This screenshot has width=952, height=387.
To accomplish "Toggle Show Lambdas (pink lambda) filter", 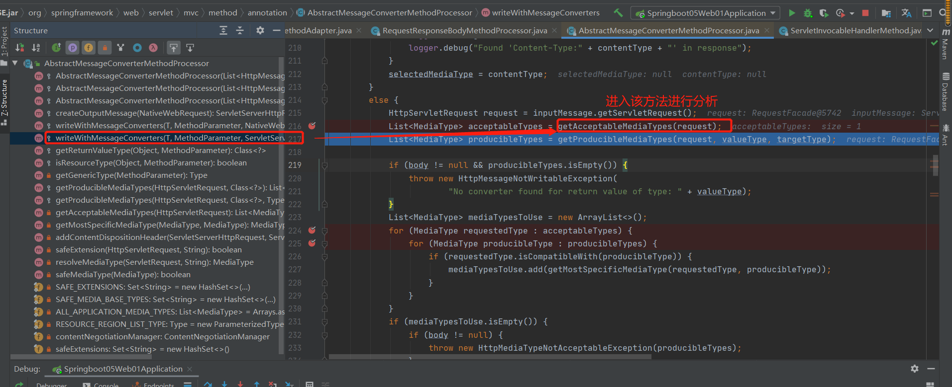I will click(x=153, y=48).
